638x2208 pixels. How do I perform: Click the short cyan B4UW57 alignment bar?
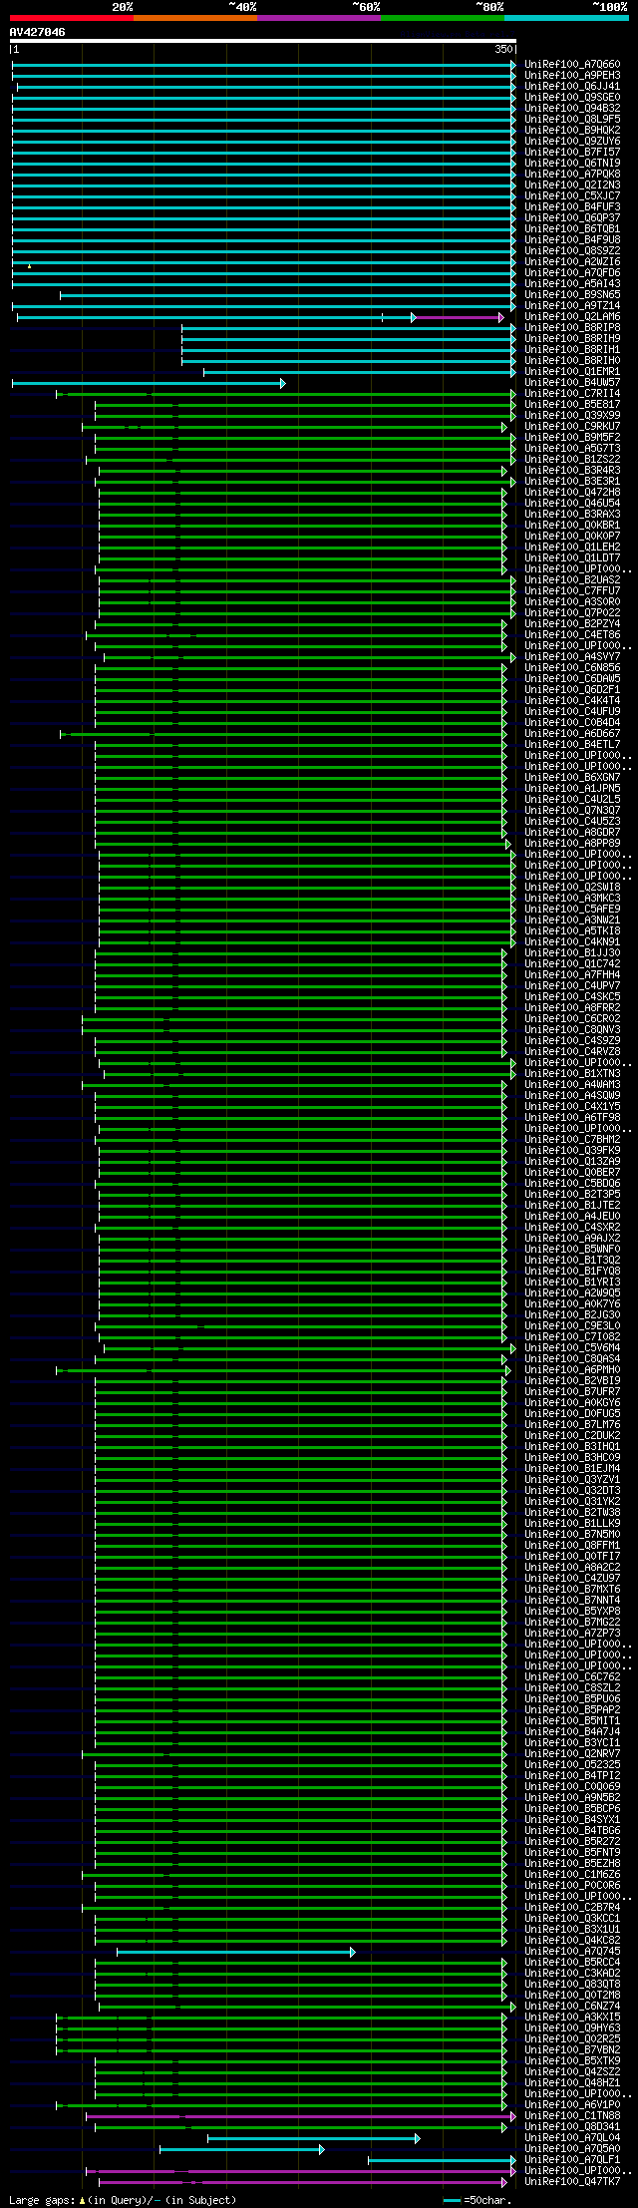(148, 383)
